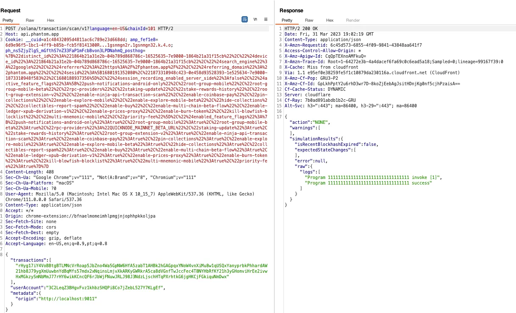This screenshot has height=313, width=516.
Task: Click the POST /solana/transaction/scan/v1 request line
Action: (89, 28)
